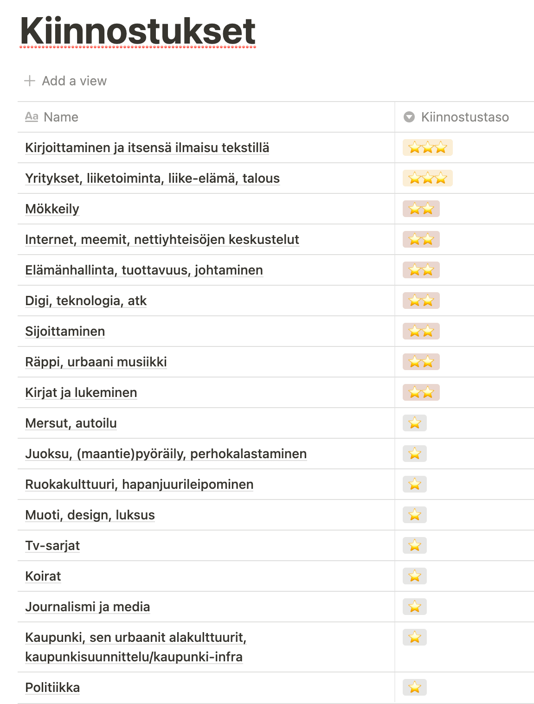Open the Kiinnostustaso column header menu
Image resolution: width=534 pixels, height=704 pixels.
coord(464,117)
